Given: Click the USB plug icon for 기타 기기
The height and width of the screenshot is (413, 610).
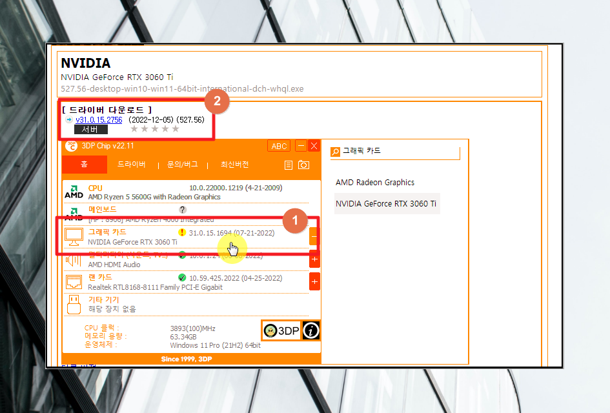Looking at the screenshot, I should click(x=74, y=304).
